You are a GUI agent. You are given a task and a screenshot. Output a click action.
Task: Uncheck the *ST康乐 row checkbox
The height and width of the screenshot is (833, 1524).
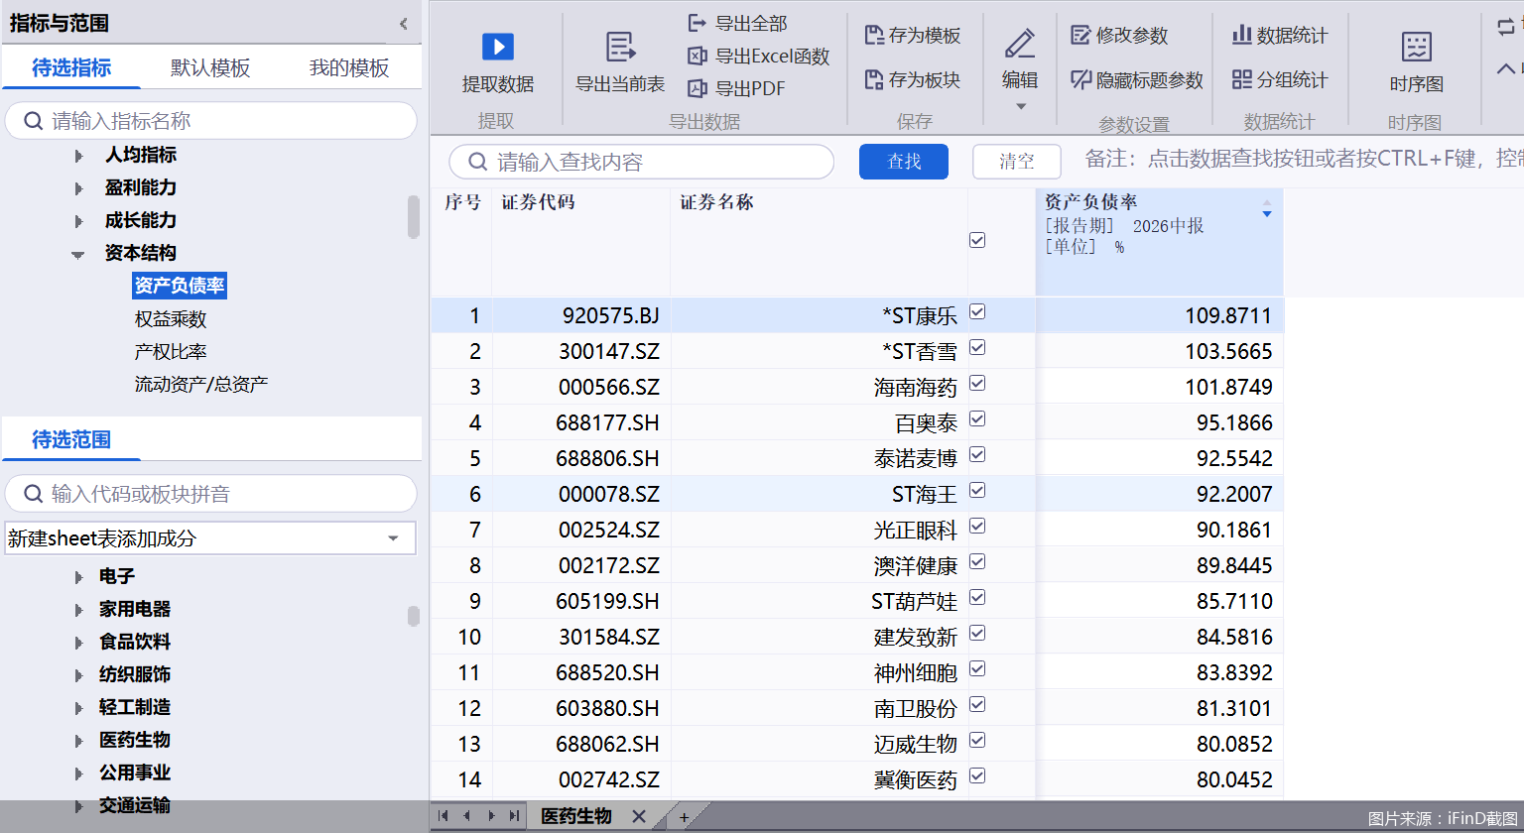(977, 311)
